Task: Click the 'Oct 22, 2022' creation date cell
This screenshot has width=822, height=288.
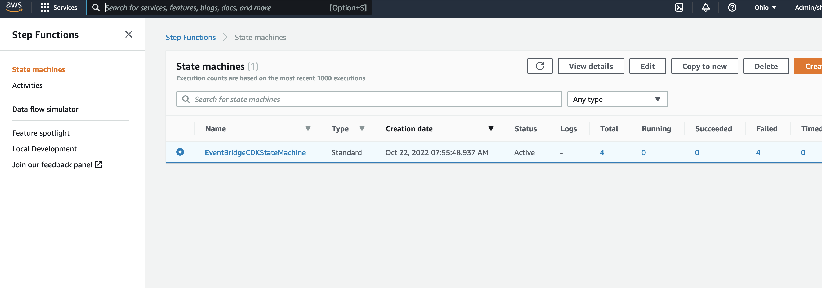Action: tap(436, 152)
